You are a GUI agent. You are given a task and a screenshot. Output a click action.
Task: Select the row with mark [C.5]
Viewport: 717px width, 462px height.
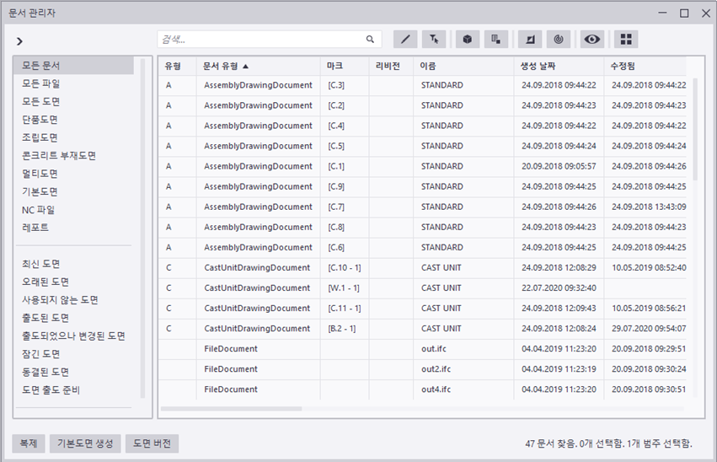click(x=422, y=146)
